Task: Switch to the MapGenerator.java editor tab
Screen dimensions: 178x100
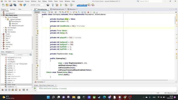Action: point(58,9)
